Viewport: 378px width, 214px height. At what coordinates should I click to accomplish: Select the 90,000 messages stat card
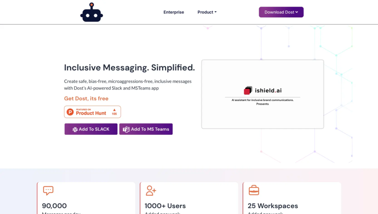pos(86,199)
